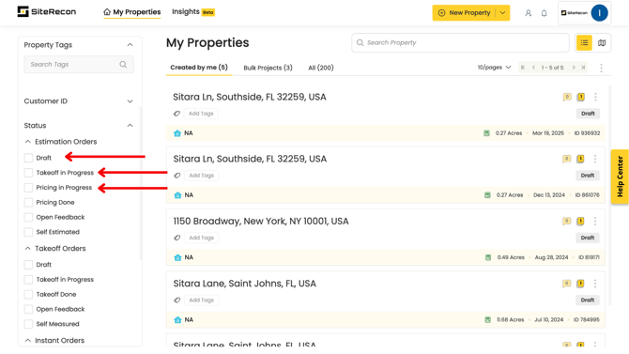Image resolution: width=629 pixels, height=354 pixels.
Task: Open comment icon on ID 861076 property
Action: (x=566, y=159)
